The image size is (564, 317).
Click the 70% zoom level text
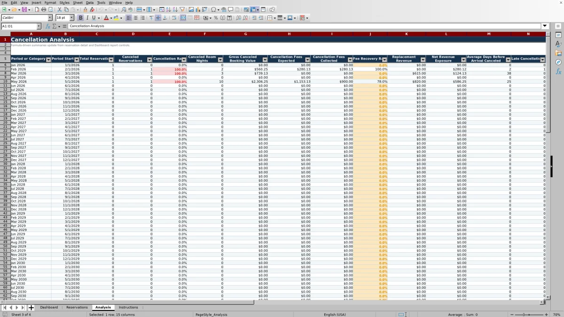(x=556, y=315)
